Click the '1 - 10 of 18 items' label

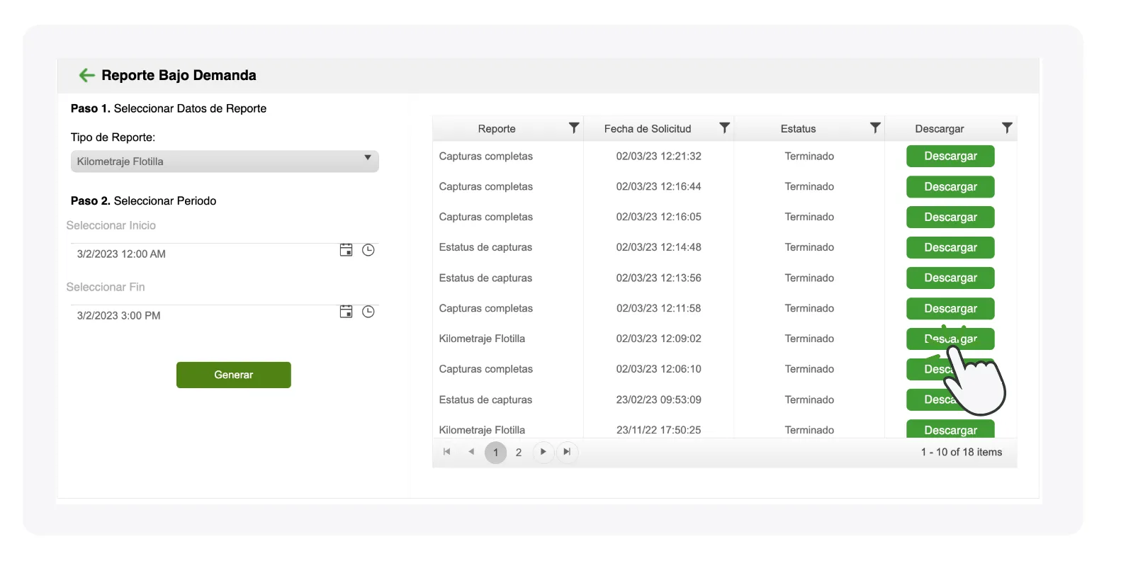coord(962,452)
